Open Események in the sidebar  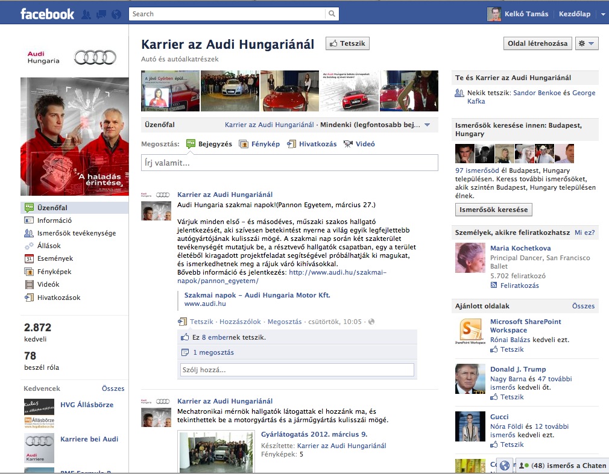point(55,259)
